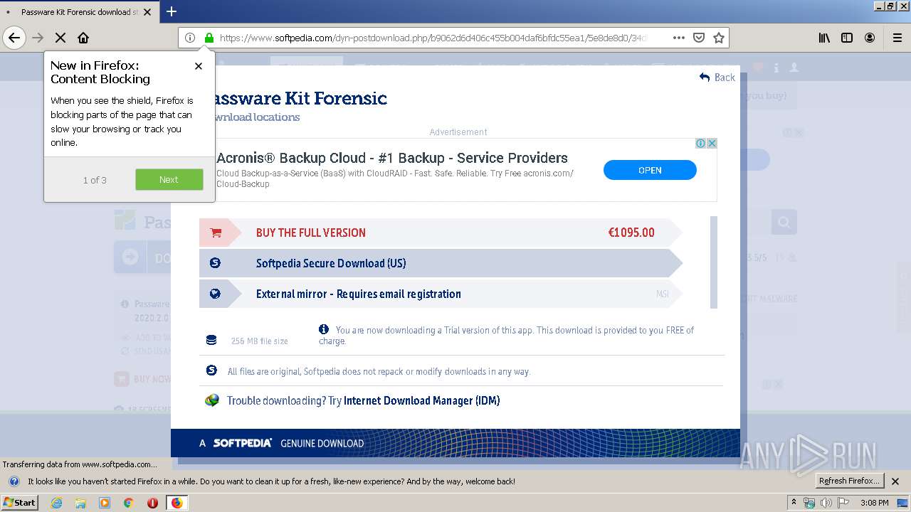Open the Firefox Home page
The height and width of the screenshot is (512, 911).
pyautogui.click(x=83, y=38)
